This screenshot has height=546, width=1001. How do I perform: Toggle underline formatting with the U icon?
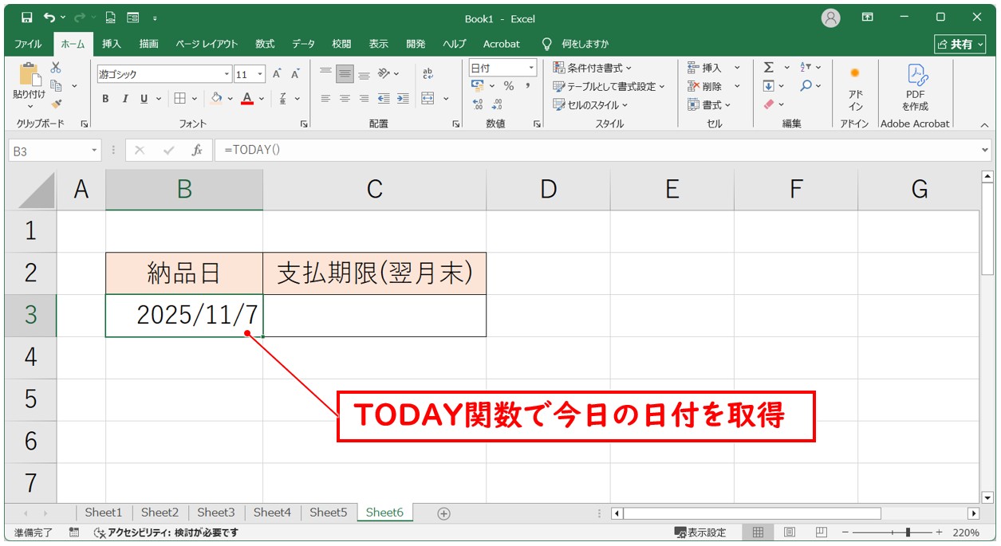(144, 98)
